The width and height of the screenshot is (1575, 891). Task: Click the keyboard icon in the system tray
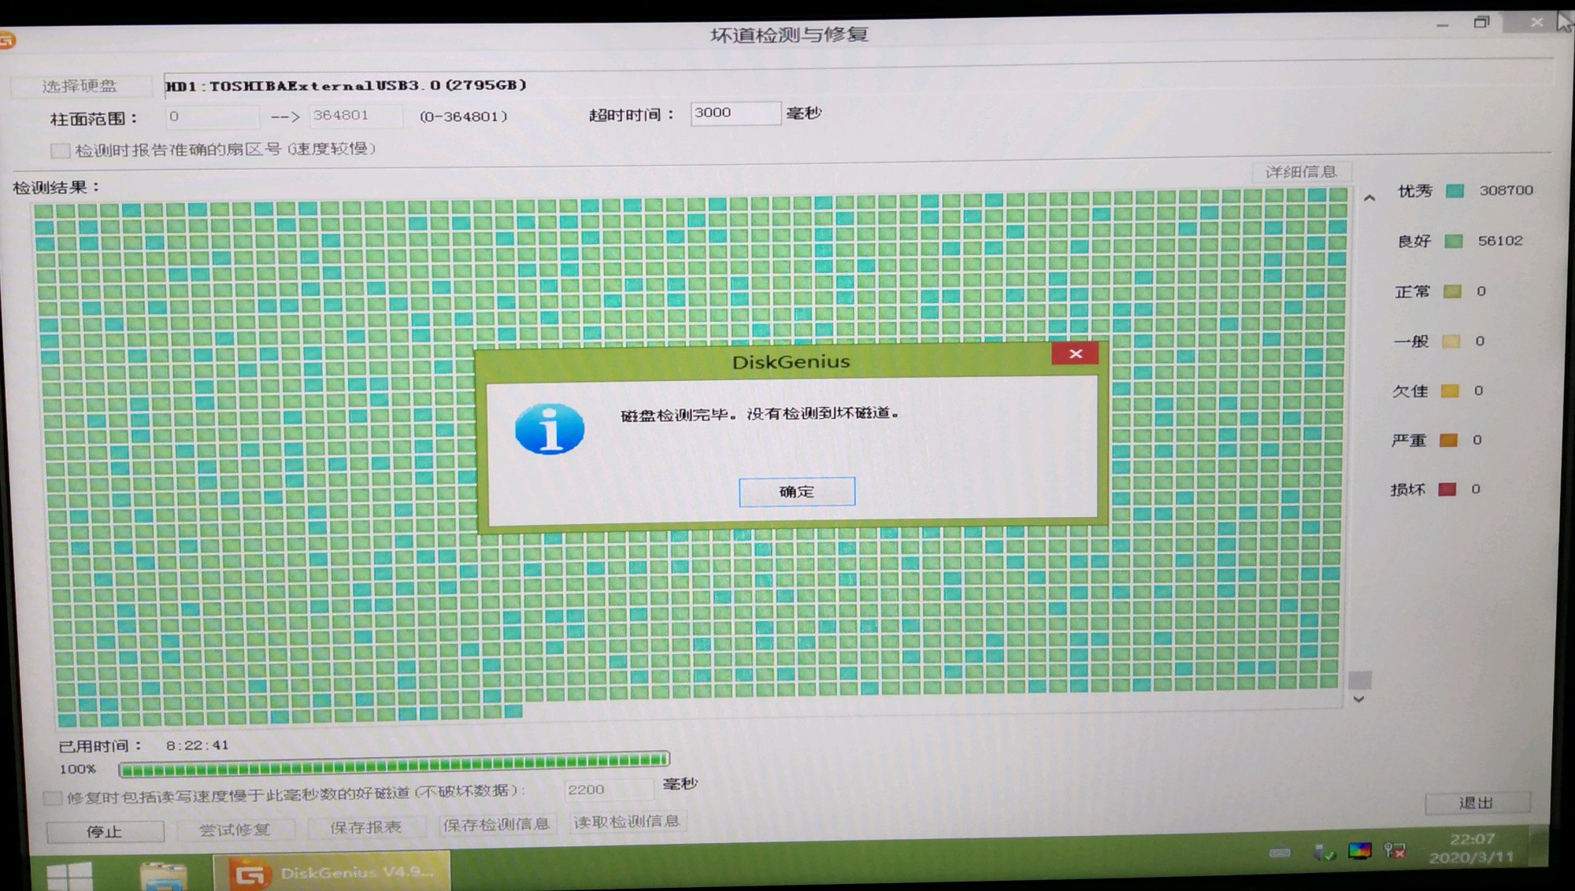(1280, 852)
